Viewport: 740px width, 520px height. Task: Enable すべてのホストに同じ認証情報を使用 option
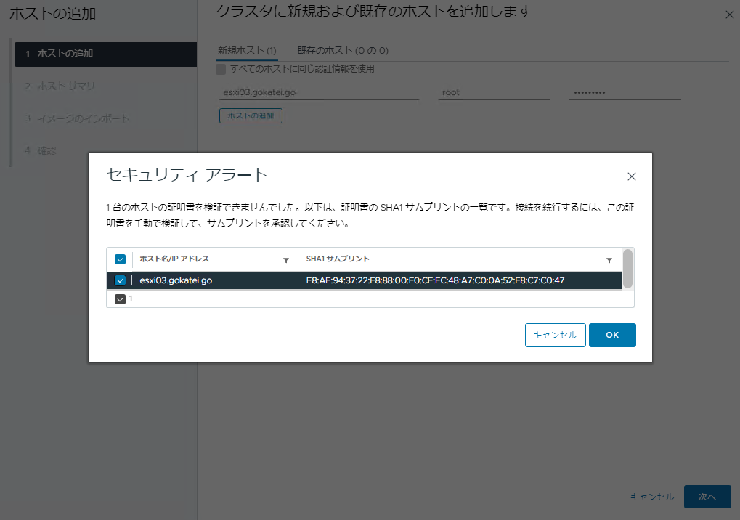click(x=219, y=68)
